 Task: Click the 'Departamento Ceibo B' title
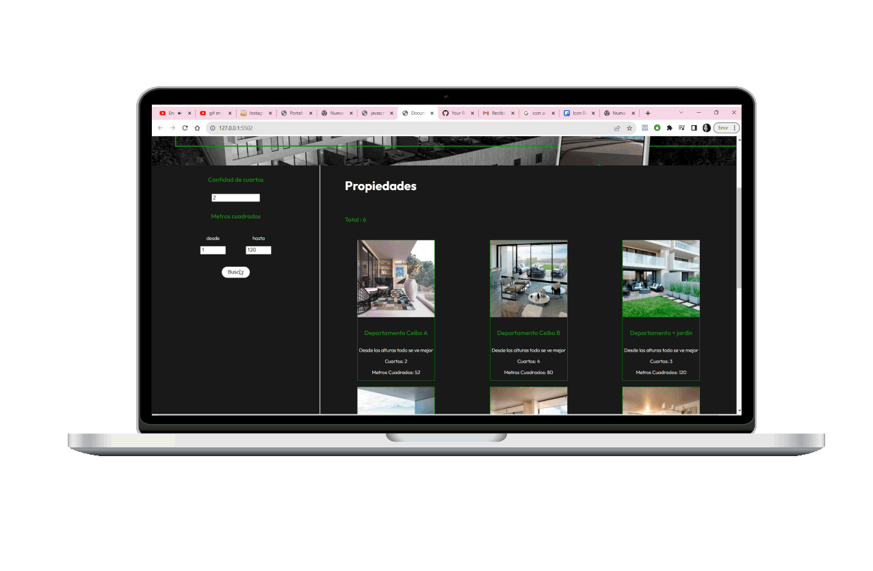529,333
